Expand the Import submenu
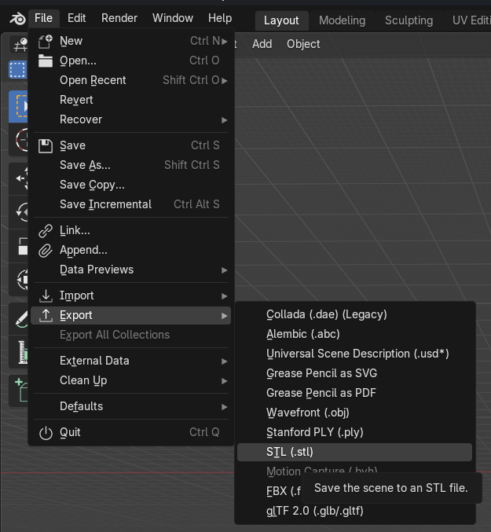This screenshot has width=491, height=532. [131, 295]
